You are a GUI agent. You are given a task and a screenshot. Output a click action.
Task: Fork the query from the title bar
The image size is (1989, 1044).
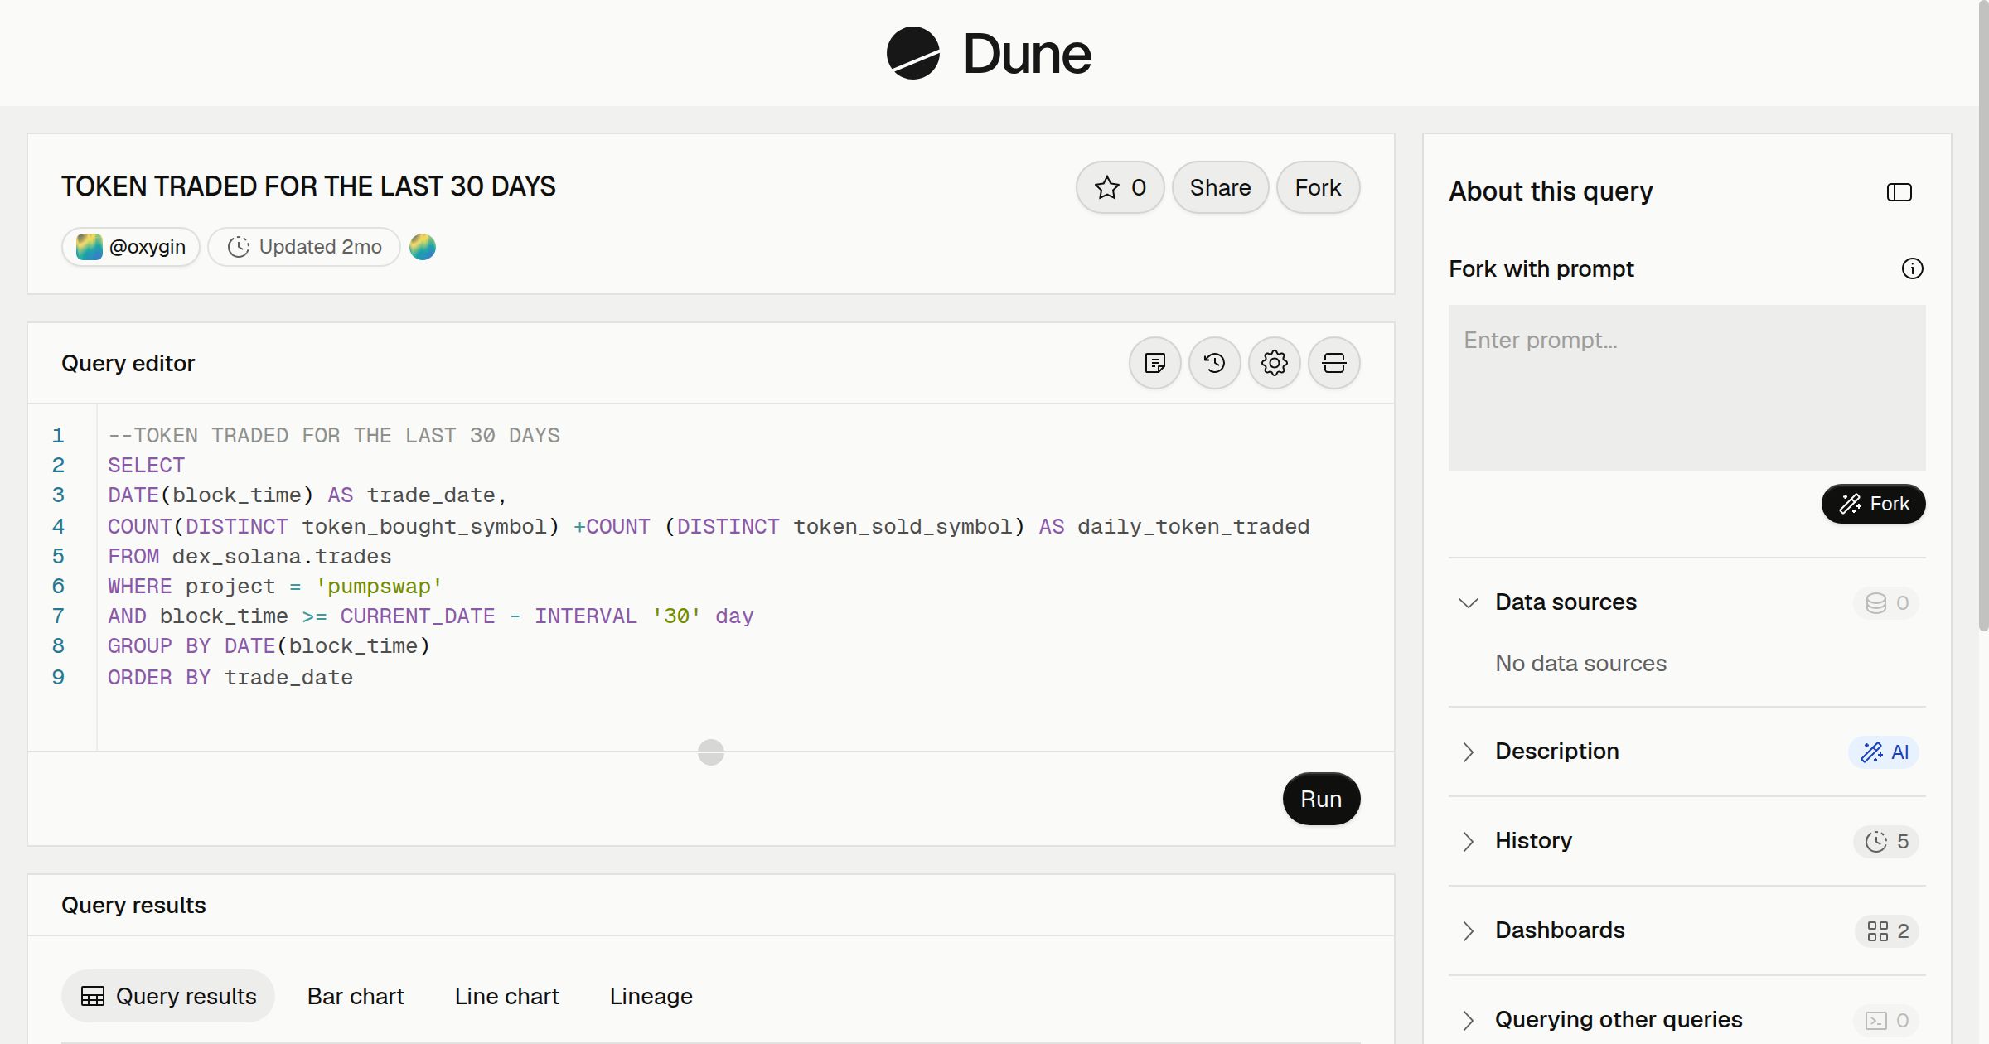(1318, 187)
